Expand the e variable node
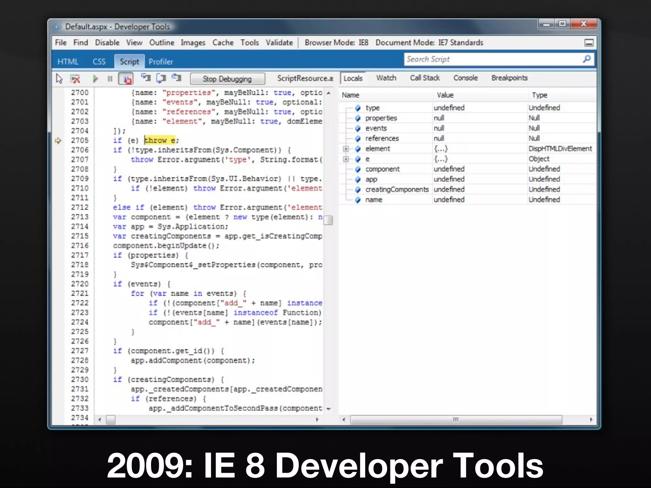The height and width of the screenshot is (488, 651). coord(346,159)
